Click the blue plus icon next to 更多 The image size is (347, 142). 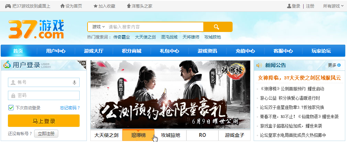pos(339,65)
